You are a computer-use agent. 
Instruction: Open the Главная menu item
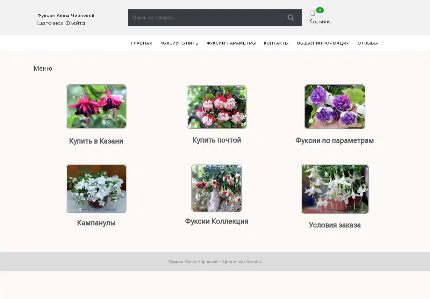142,43
